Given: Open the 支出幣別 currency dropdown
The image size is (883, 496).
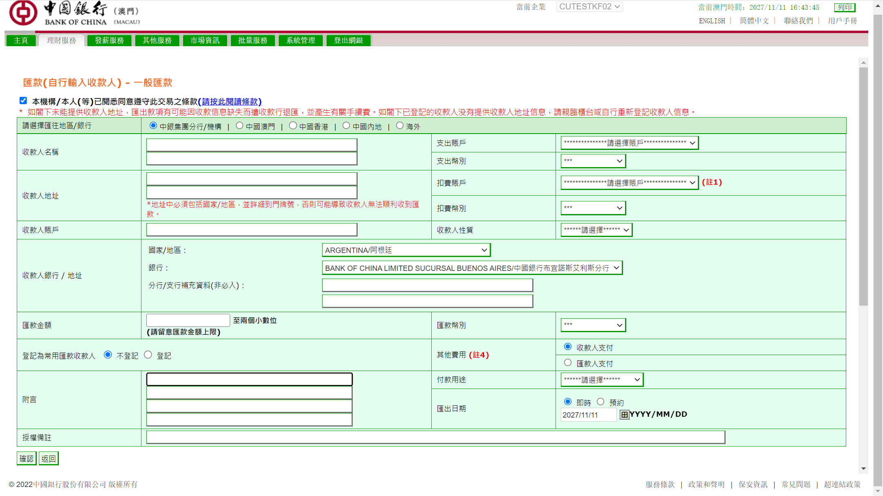Looking at the screenshot, I should point(593,161).
